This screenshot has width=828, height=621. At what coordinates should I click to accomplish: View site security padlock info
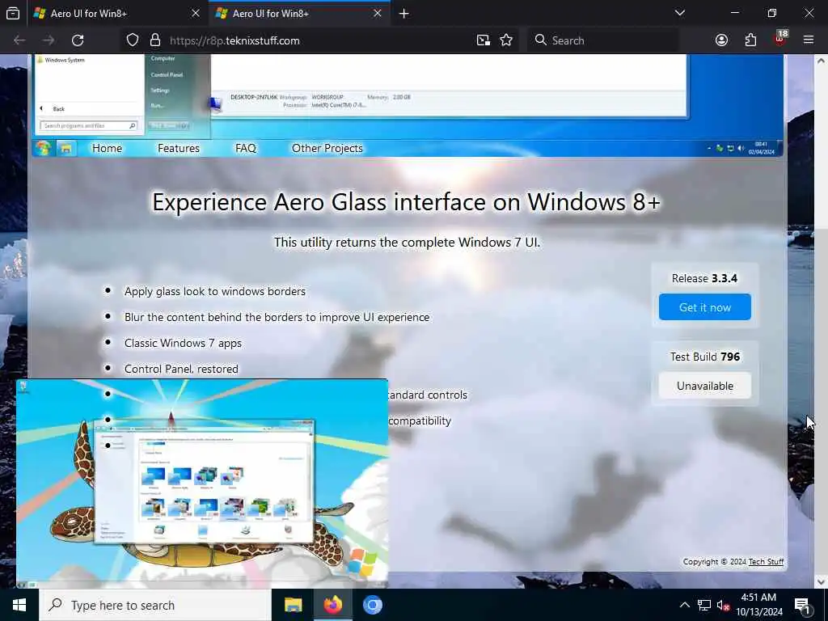pos(154,40)
